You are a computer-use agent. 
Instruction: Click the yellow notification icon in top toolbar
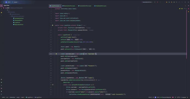tap(167, 2)
